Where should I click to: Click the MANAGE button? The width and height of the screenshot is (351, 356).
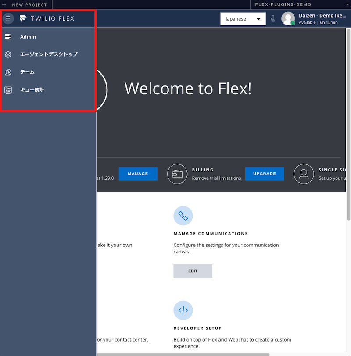(138, 174)
